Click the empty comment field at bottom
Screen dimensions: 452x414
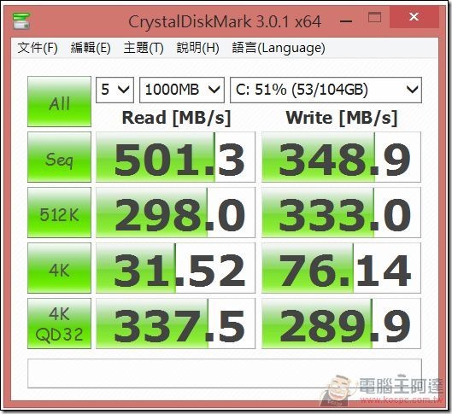coord(225,373)
